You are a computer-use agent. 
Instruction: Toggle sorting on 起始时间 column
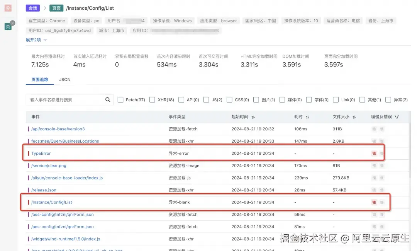[253, 116]
